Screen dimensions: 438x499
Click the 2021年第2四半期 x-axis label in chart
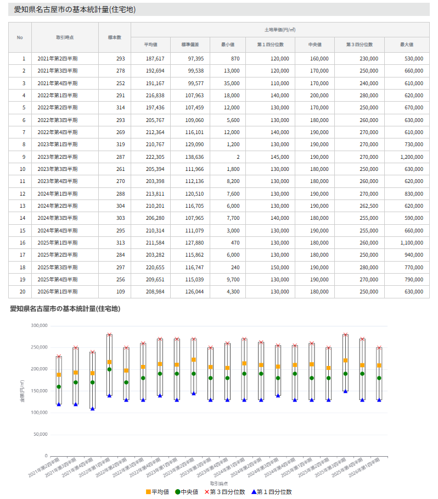(x=44, y=468)
